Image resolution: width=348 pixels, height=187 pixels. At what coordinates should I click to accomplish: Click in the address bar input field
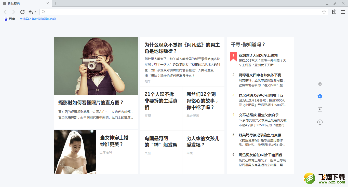coord(183,12)
